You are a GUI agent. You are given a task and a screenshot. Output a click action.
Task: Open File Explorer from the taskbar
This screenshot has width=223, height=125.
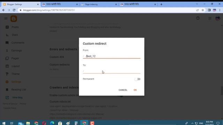pyautogui.click(x=28, y=123)
